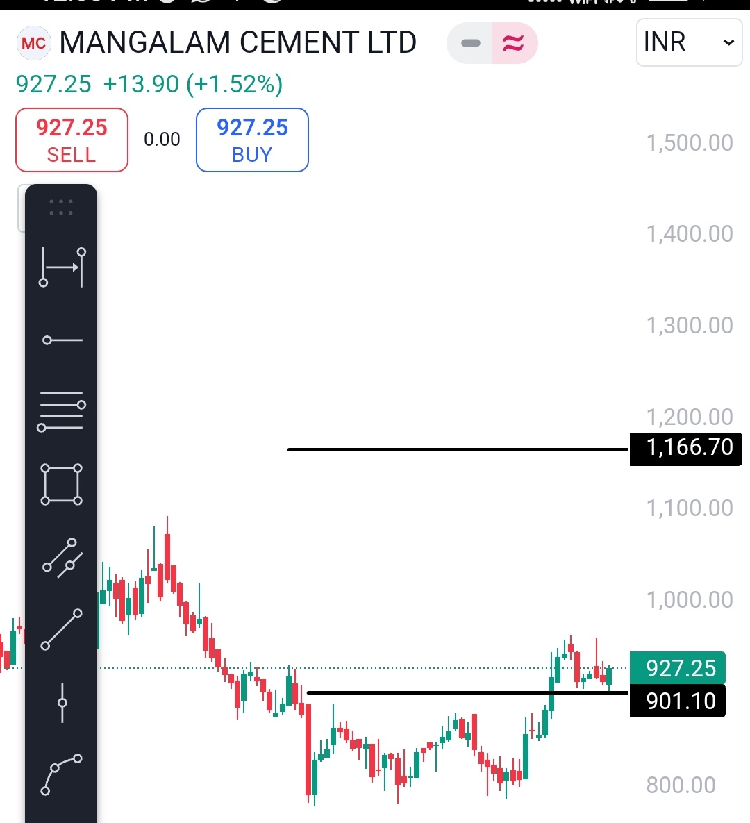Select the Fibonacci retracement levels tool
Viewport: 750px width, 823px height.
pyautogui.click(x=61, y=411)
